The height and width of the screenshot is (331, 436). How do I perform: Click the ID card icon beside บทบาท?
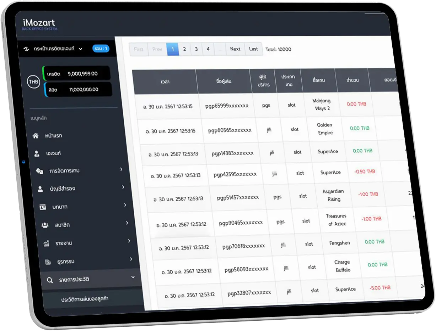[43, 207]
